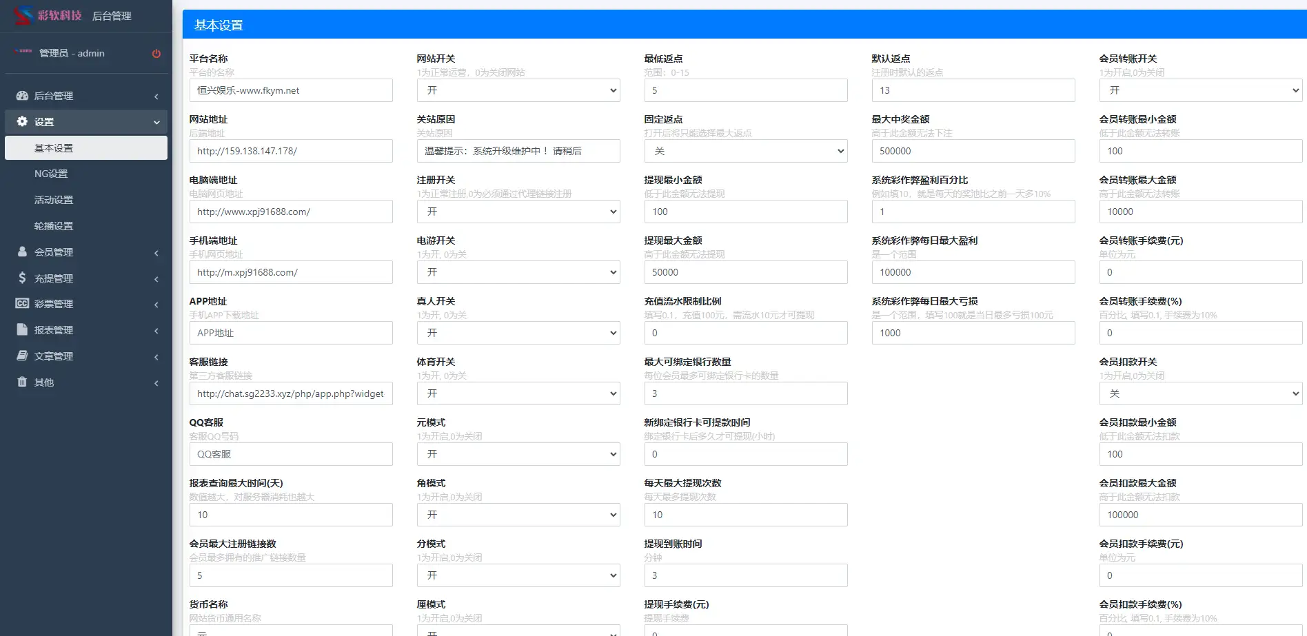Click the 最低返点 input field
This screenshot has width=1307, height=636.
pyautogui.click(x=746, y=90)
